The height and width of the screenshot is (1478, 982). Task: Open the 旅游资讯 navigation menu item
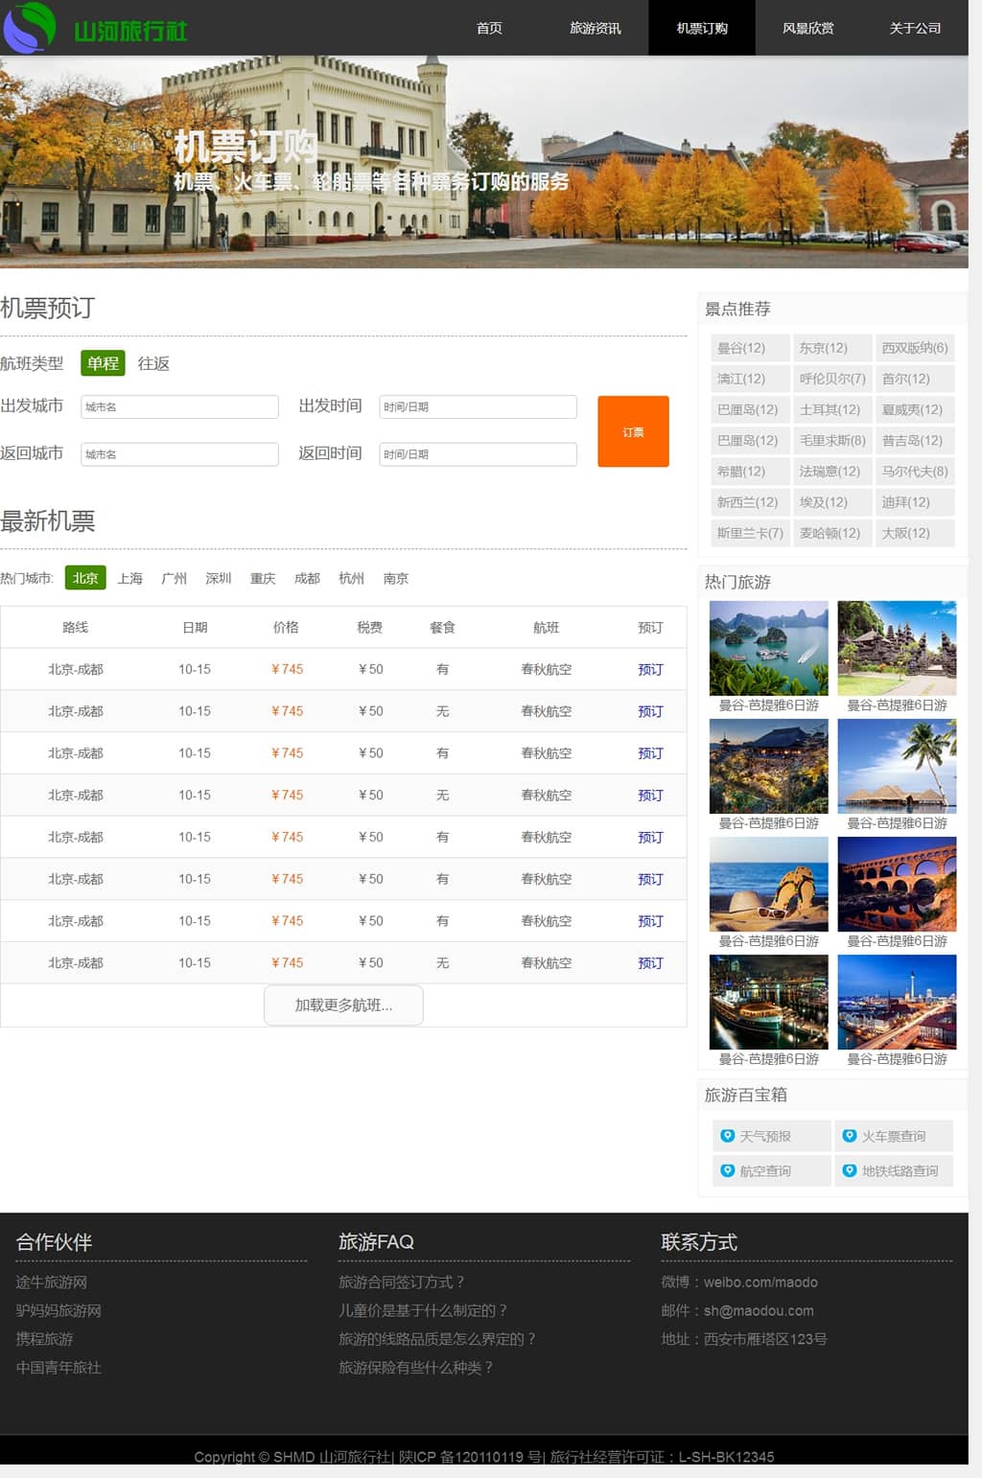coord(595,28)
